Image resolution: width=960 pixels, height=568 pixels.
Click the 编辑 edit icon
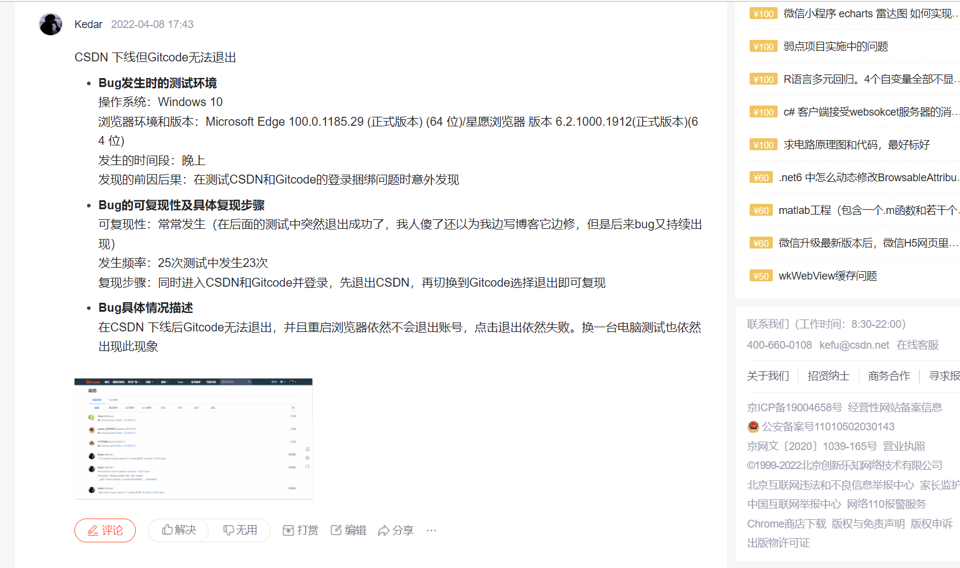[335, 530]
